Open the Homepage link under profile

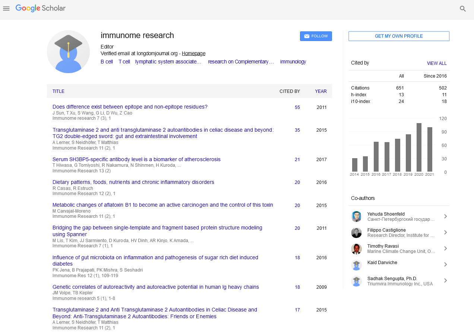click(x=193, y=53)
